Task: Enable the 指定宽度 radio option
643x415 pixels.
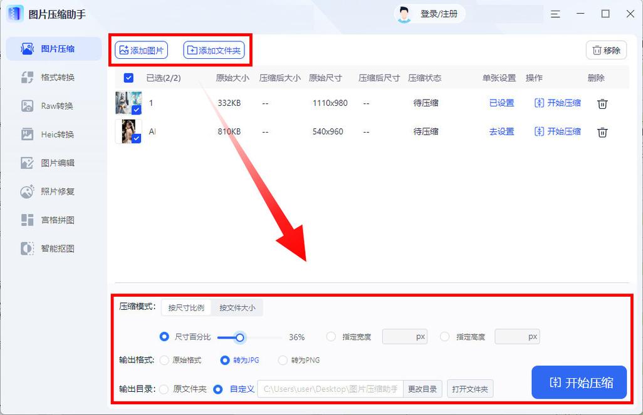Action: 331,337
